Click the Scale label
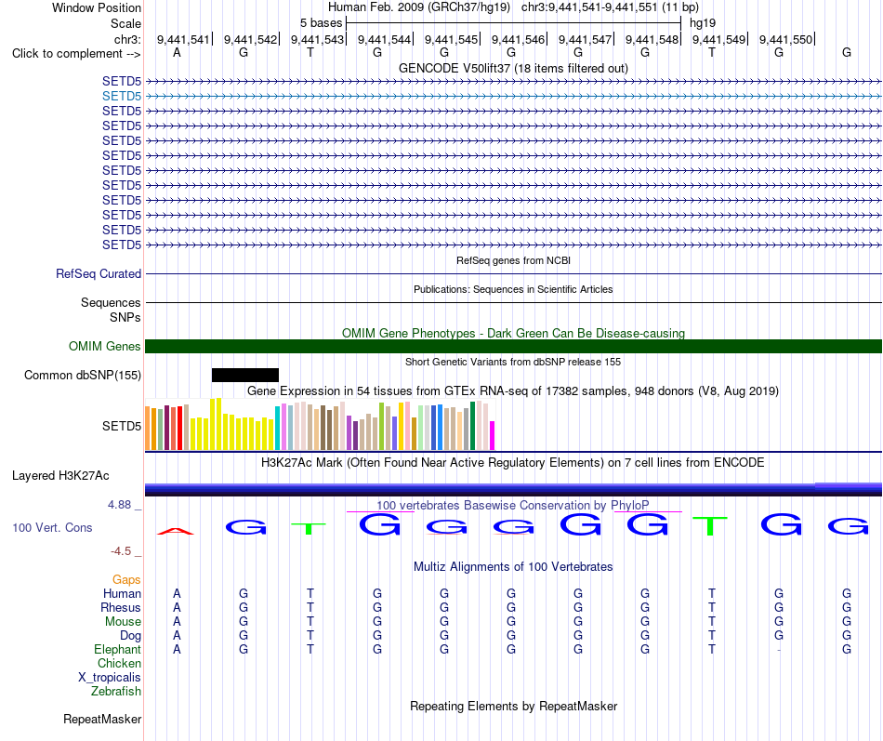 pyautogui.click(x=125, y=23)
